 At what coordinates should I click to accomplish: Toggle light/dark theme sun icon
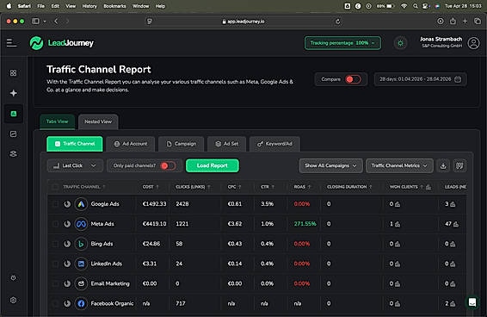[401, 43]
